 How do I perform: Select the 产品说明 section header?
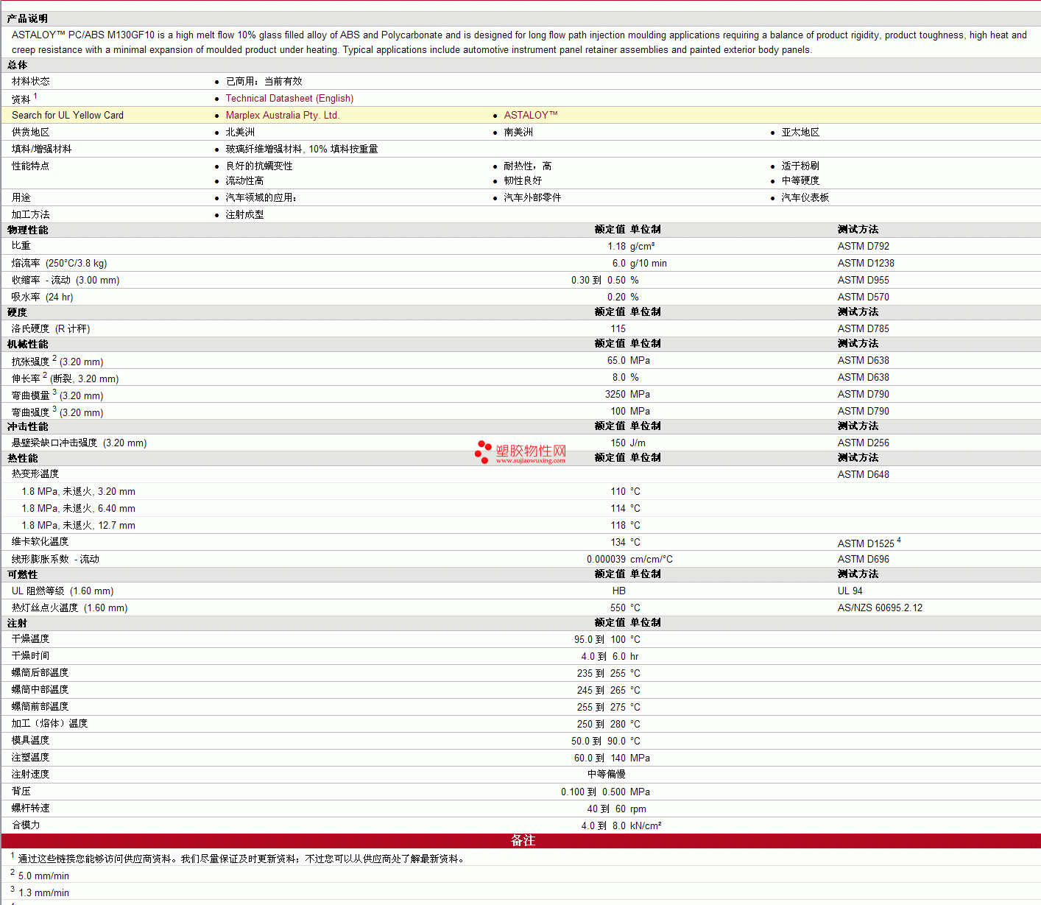[28, 18]
